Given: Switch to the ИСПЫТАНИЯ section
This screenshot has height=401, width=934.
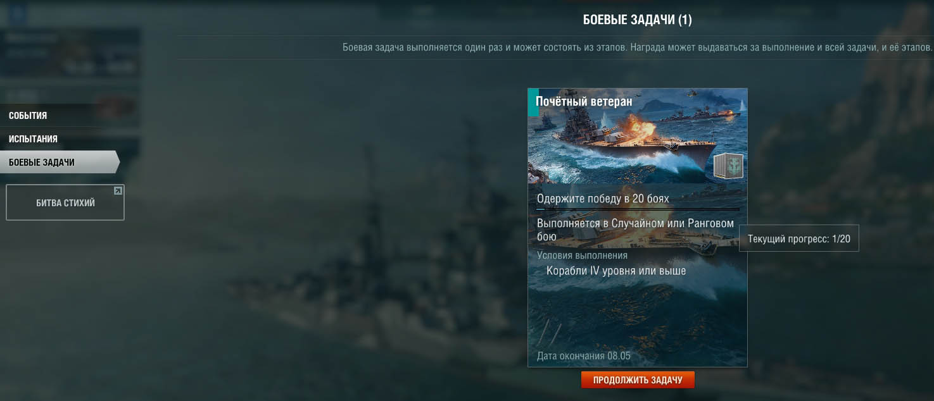Looking at the screenshot, I should 33,139.
